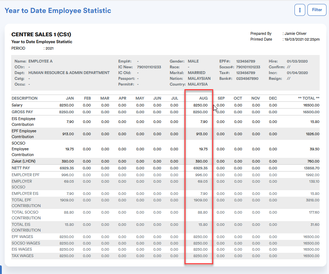Click the FEB column header
This screenshot has width=329, height=274.
point(87,98)
